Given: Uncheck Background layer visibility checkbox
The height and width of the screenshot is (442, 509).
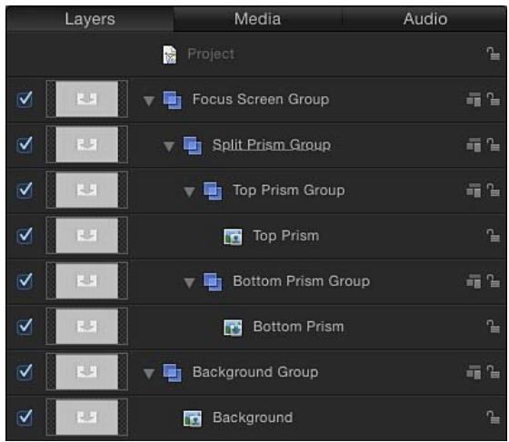Looking at the screenshot, I should tap(25, 417).
